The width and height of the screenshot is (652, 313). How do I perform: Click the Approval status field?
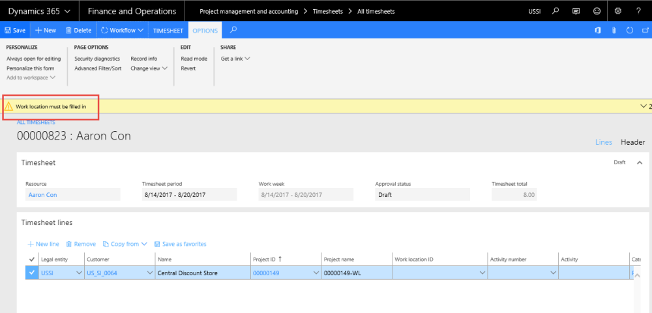pyautogui.click(x=422, y=194)
